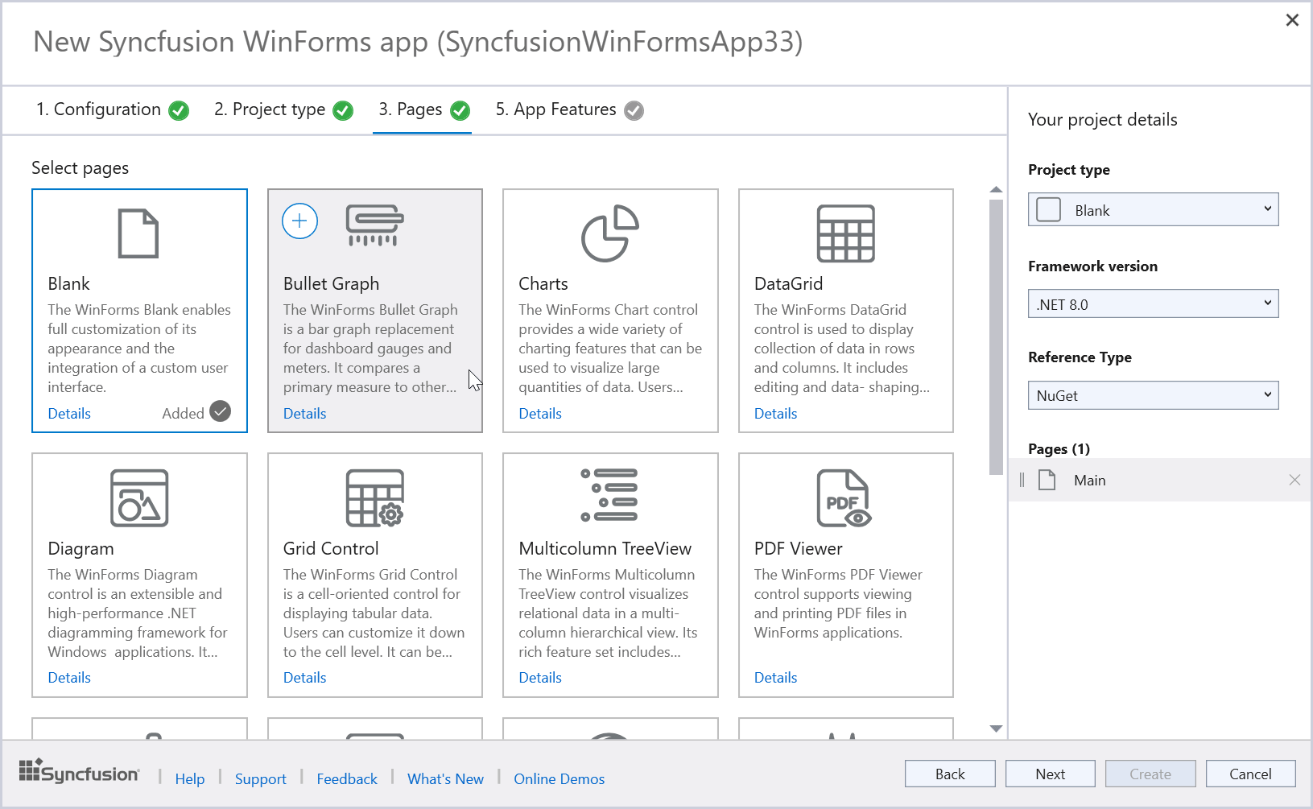
Task: Open the Reference Type NuGet dropdown
Action: point(1153,395)
